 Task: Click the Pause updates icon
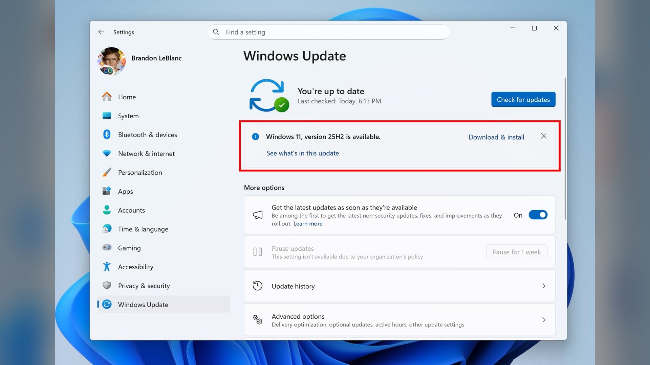258,252
